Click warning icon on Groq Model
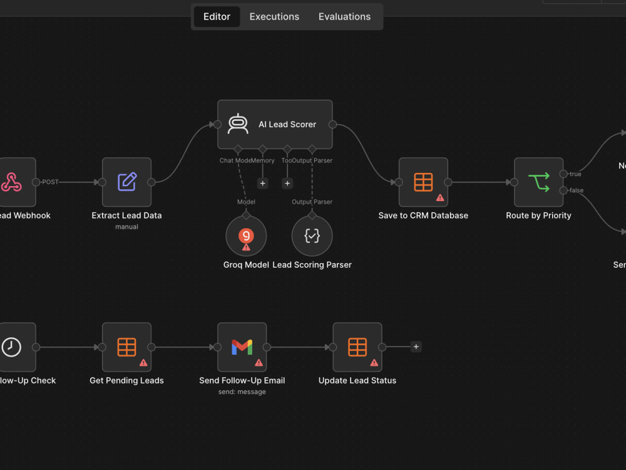 click(246, 248)
